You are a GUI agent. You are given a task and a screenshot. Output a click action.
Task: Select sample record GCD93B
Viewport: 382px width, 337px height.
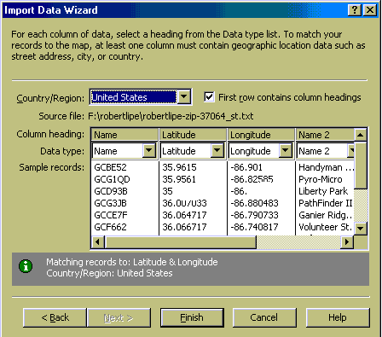(x=111, y=191)
